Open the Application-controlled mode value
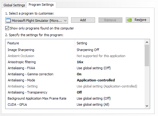 (x=96, y=80)
